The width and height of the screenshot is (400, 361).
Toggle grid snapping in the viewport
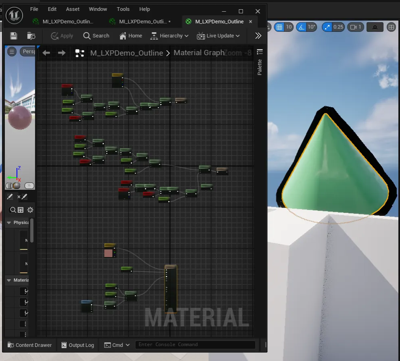[279, 27]
